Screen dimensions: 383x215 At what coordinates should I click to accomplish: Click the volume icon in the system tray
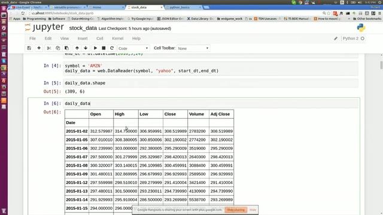pos(360,2)
